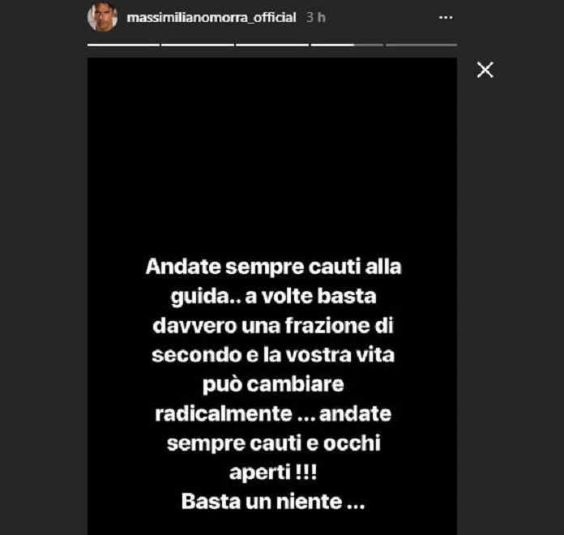Close the story with the X icon
The height and width of the screenshot is (535, 564).
pos(485,70)
